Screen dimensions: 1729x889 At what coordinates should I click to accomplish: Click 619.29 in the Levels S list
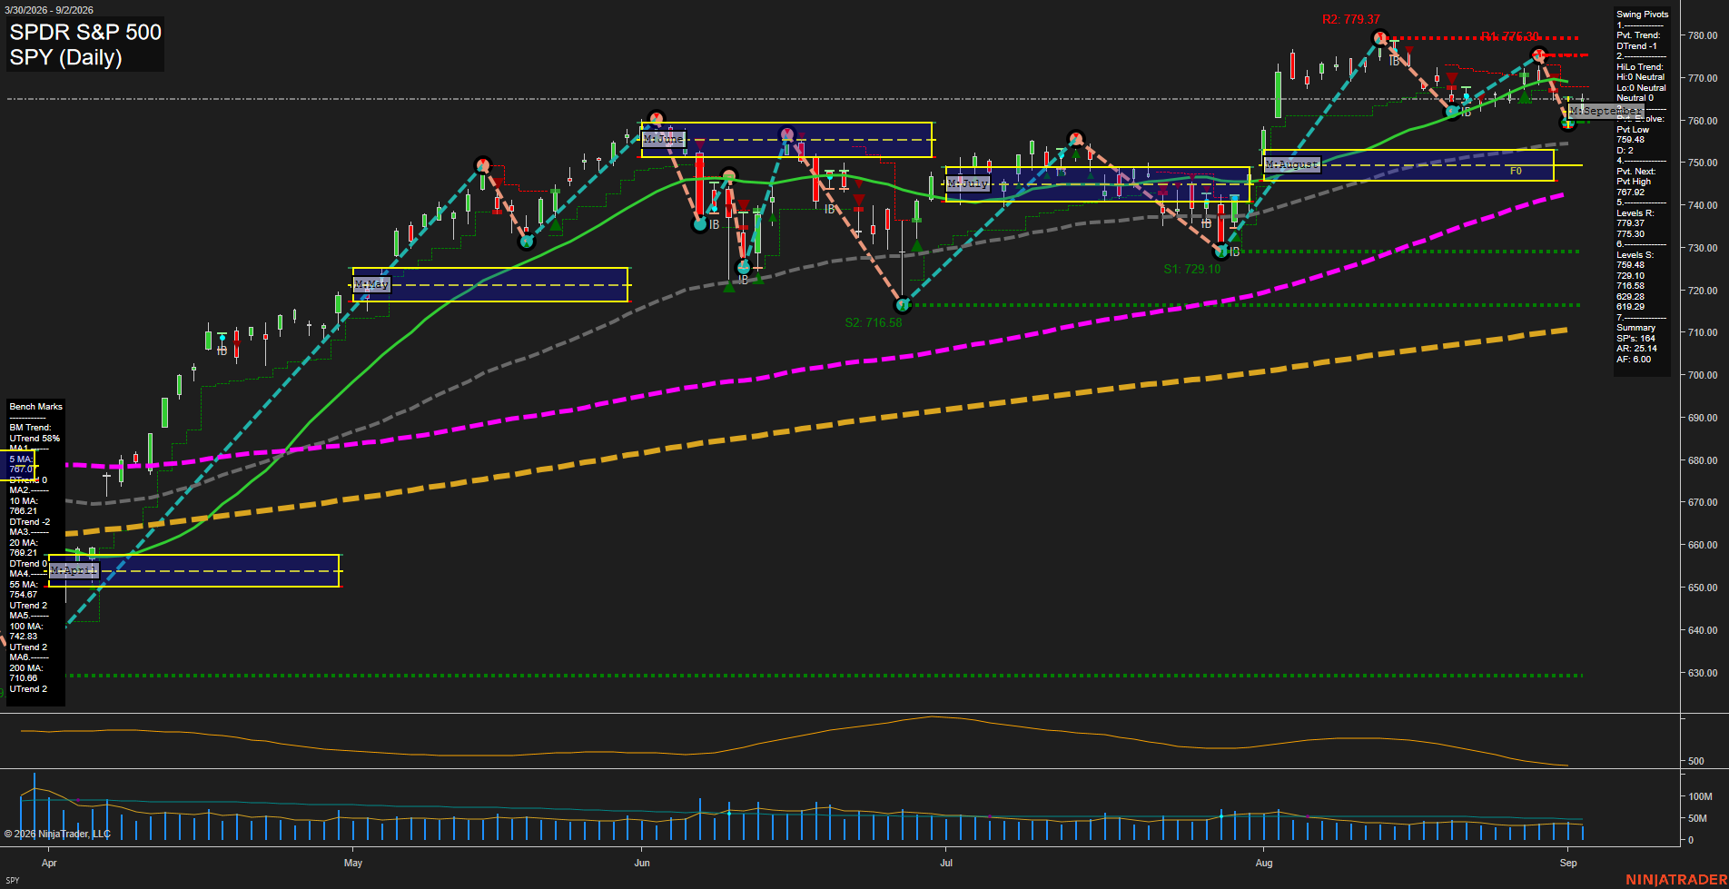pos(1630,307)
